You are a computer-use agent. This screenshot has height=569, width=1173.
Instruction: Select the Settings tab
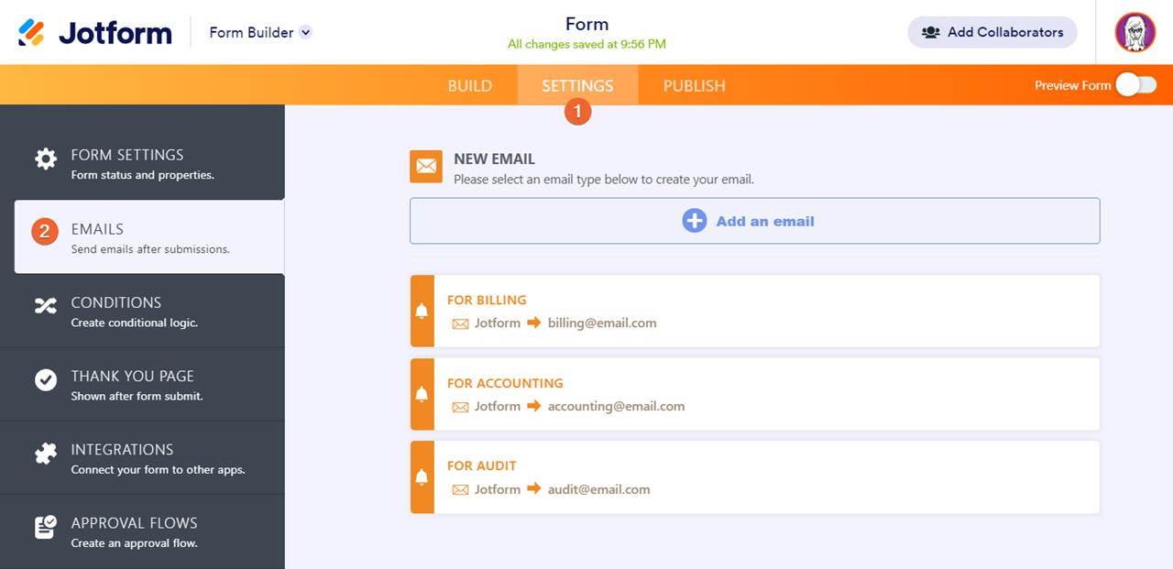[577, 85]
